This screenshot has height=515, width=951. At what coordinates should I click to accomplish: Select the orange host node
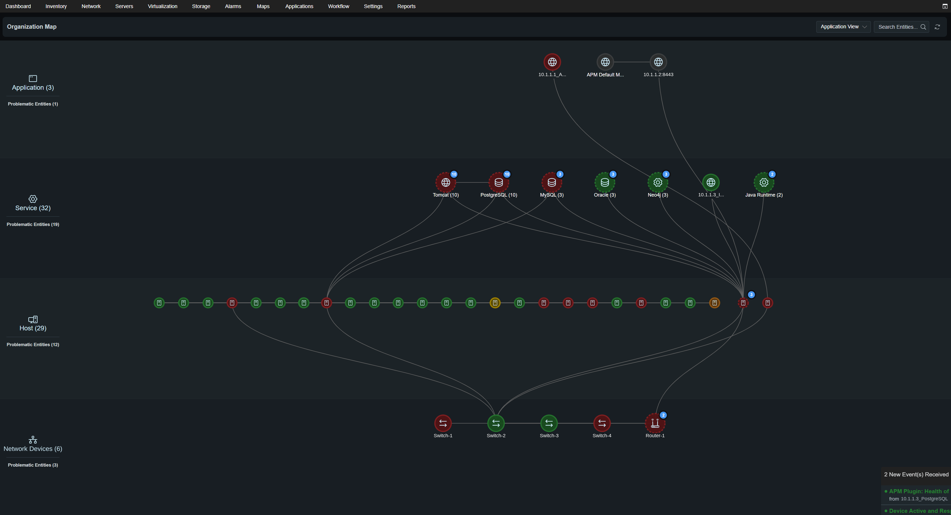714,303
